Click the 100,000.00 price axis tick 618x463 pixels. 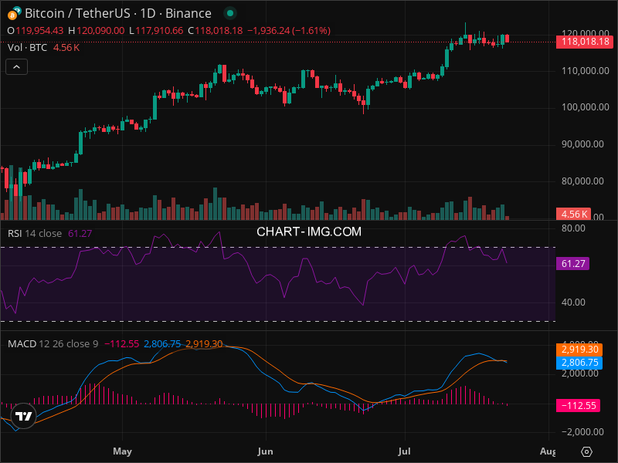(586, 107)
